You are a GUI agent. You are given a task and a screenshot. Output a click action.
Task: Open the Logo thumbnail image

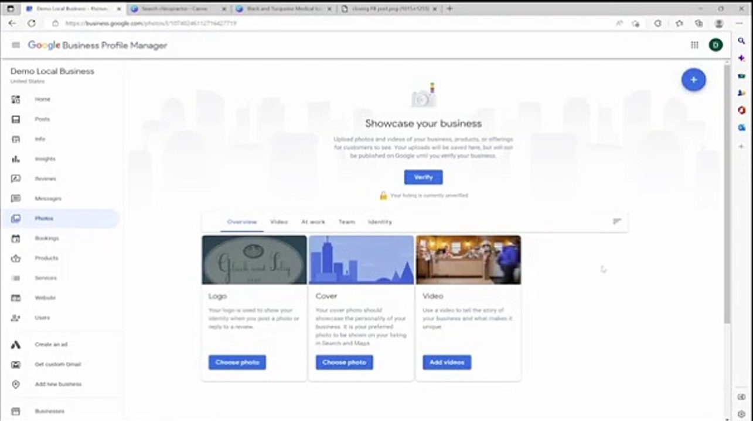tap(254, 260)
